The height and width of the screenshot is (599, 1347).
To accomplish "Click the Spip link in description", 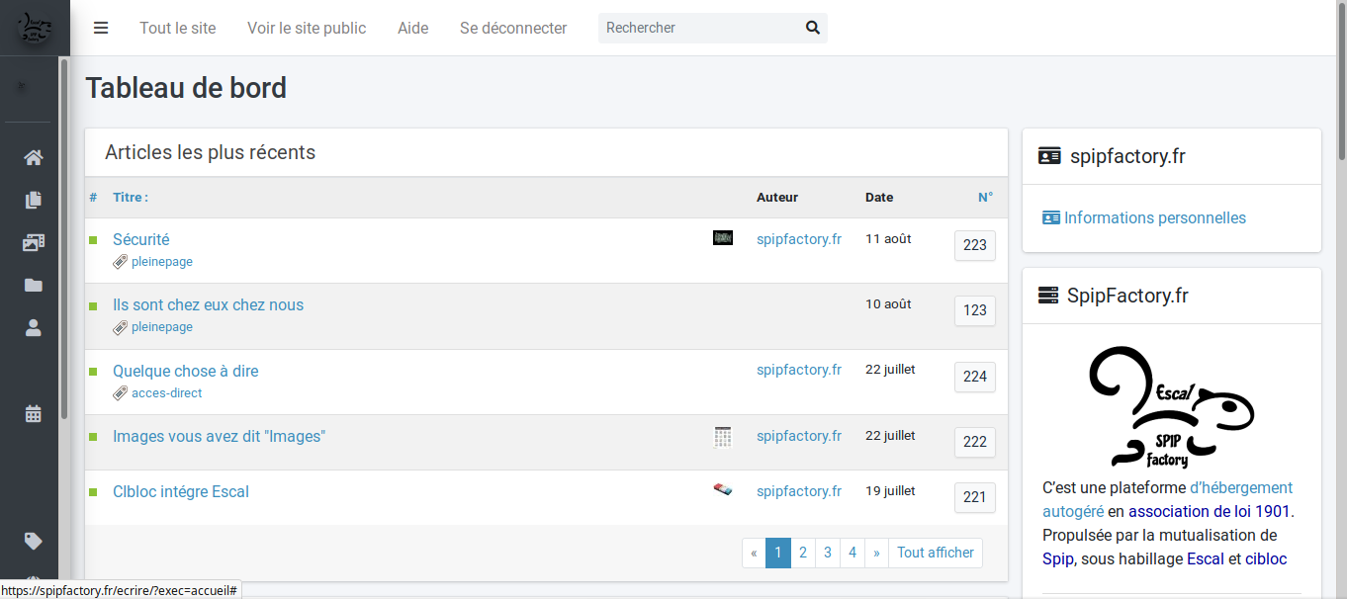I will coord(1057,558).
